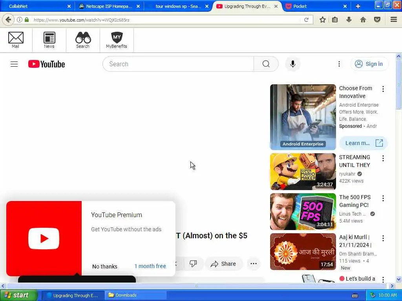Click the browser Back arrow button
402x301 pixels.
click(8, 20)
